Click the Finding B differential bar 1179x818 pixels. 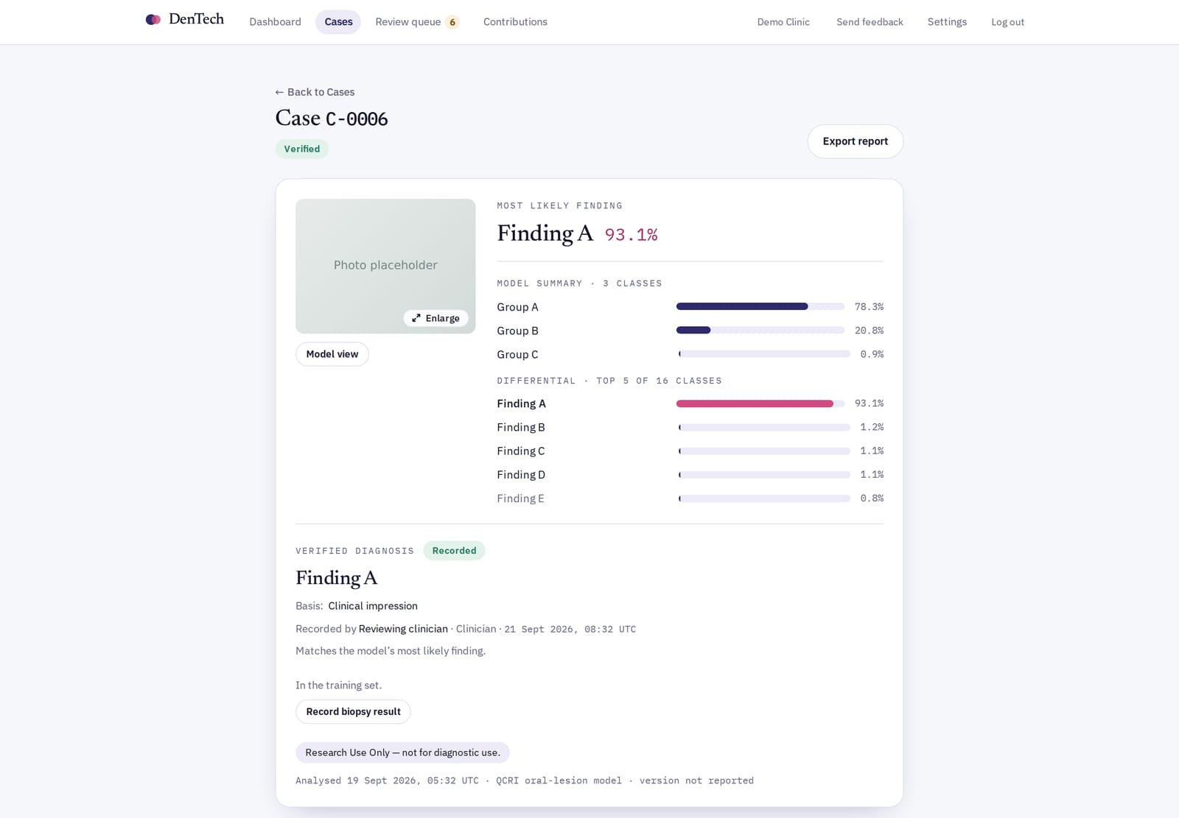763,427
